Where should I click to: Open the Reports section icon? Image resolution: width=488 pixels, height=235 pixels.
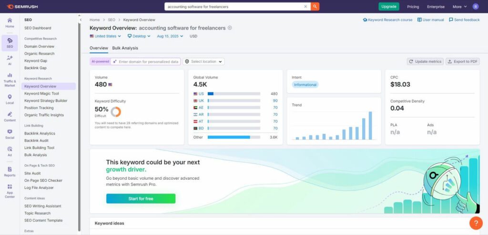(10, 172)
